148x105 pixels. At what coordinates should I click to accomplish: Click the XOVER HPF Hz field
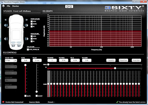[x=11, y=80]
